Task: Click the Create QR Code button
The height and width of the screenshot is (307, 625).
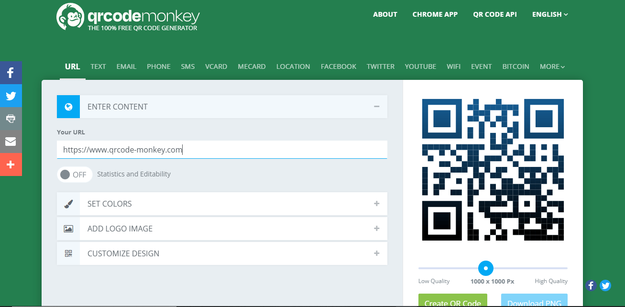Action: pyautogui.click(x=453, y=301)
